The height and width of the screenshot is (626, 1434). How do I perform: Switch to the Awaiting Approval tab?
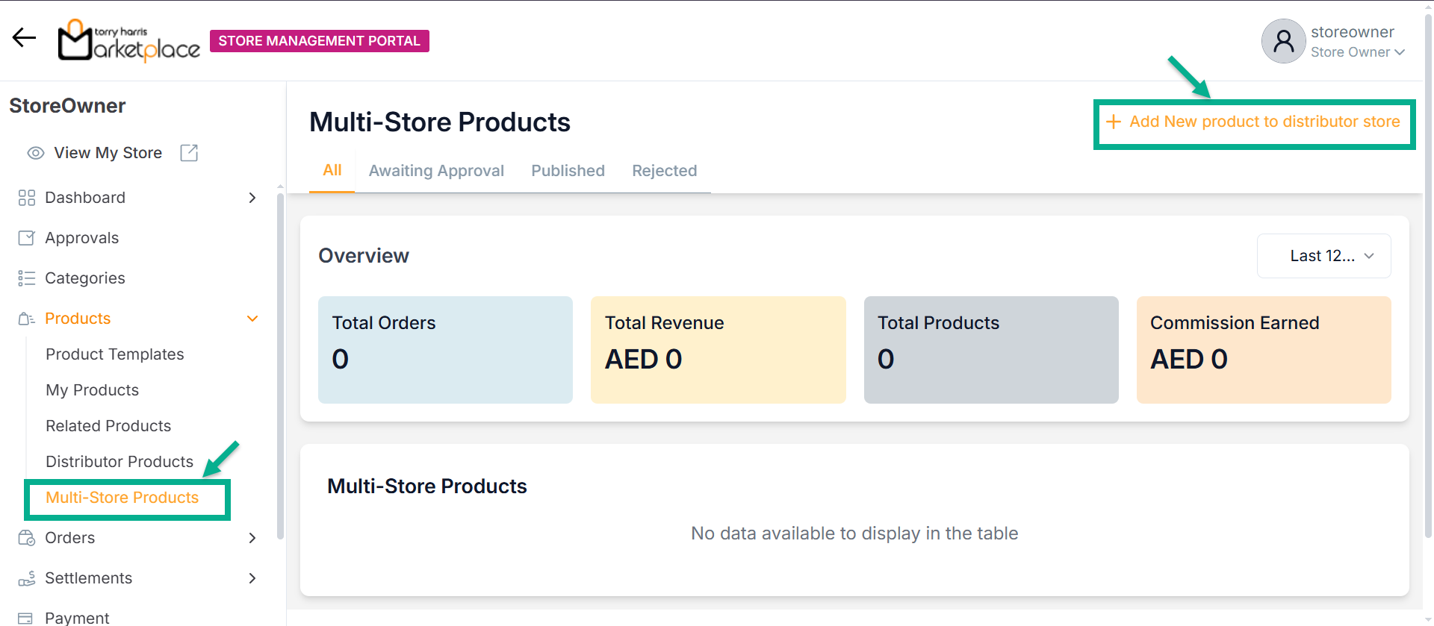tap(436, 171)
